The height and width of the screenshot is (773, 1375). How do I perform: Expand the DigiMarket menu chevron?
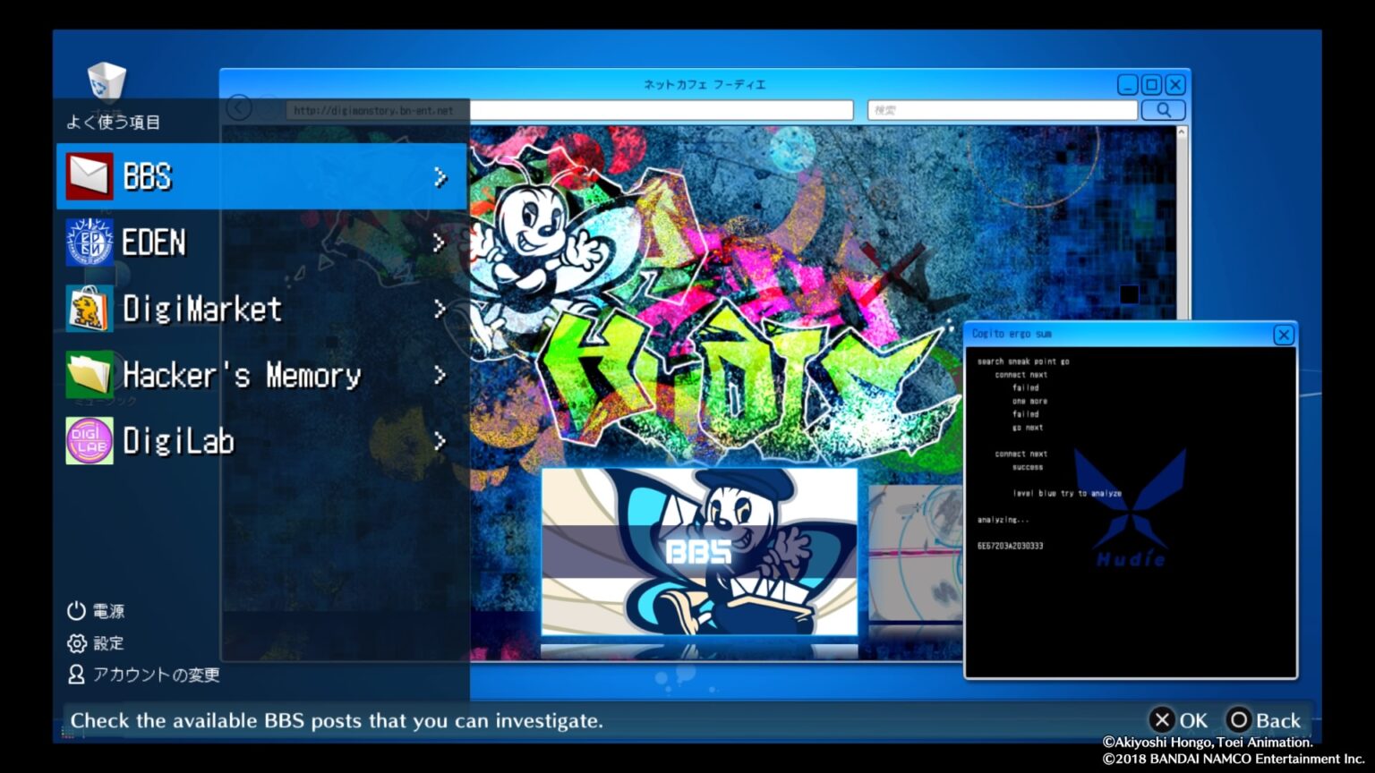click(440, 309)
